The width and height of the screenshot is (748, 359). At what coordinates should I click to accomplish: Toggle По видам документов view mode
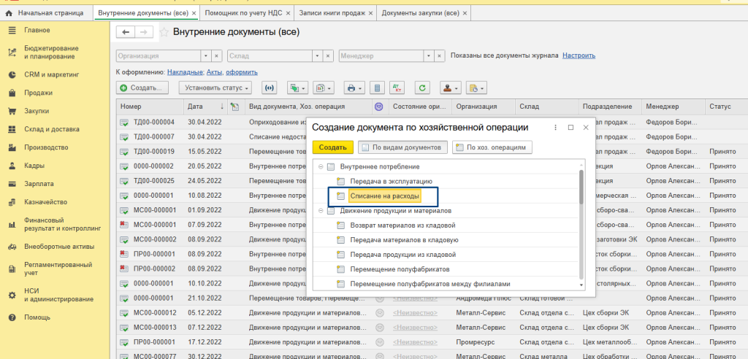click(x=401, y=147)
